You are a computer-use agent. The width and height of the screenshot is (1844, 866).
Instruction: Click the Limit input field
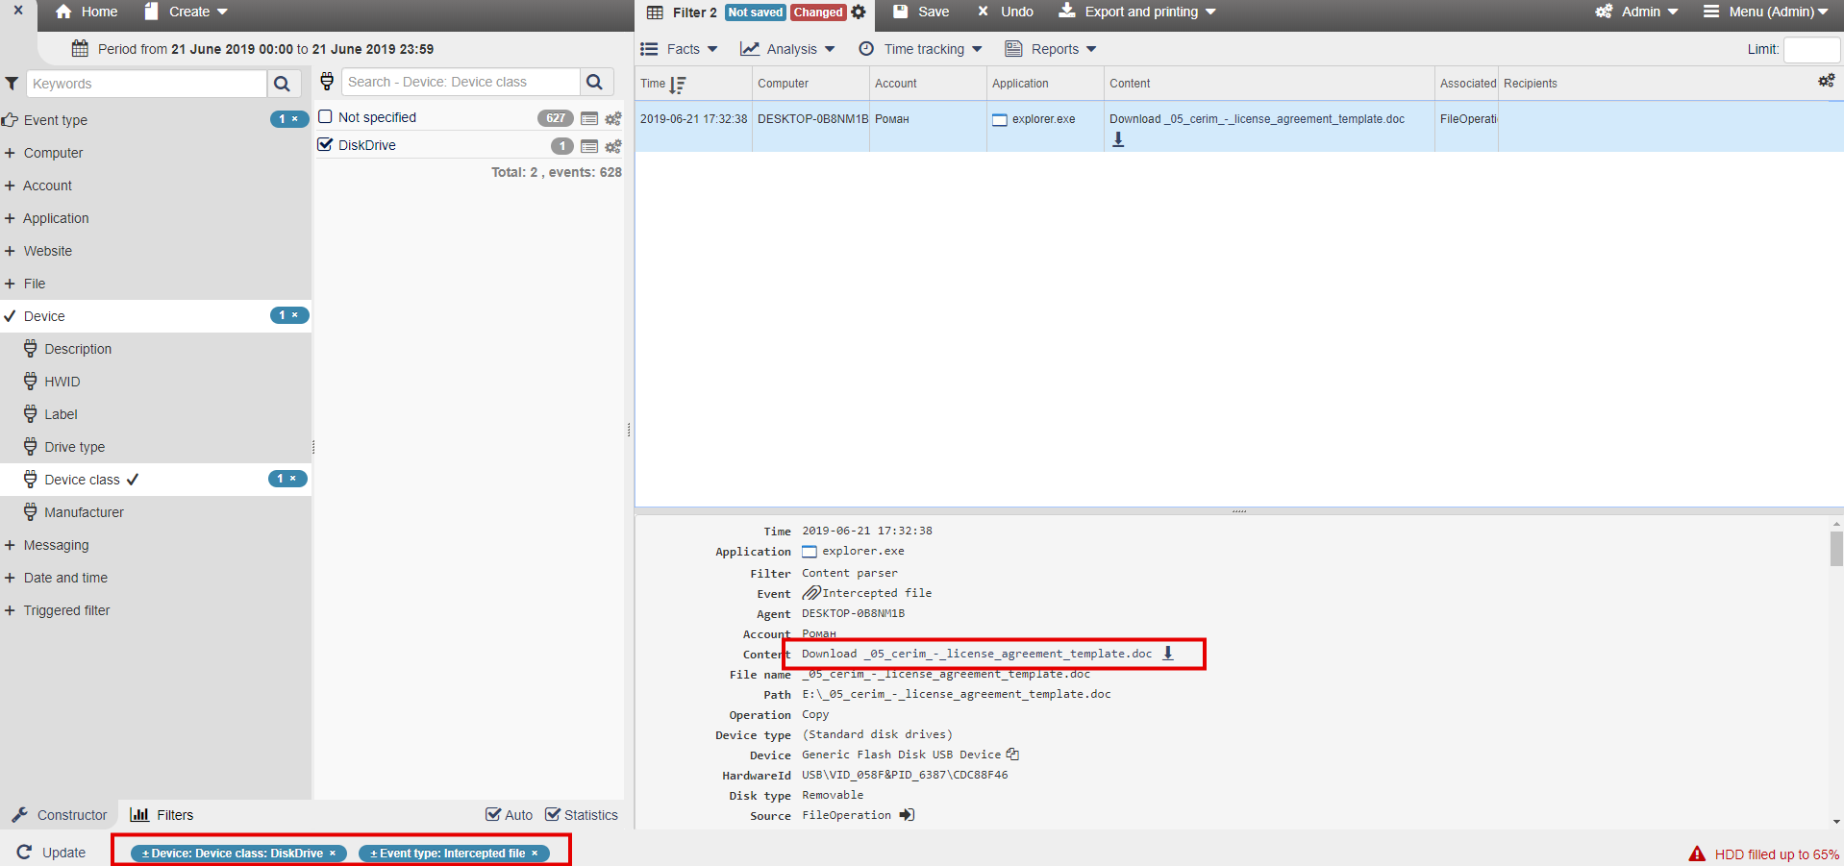tap(1810, 50)
